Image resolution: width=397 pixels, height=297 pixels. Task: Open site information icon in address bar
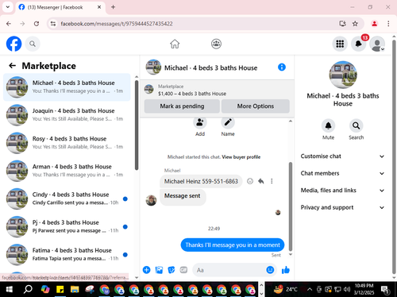(x=53, y=24)
